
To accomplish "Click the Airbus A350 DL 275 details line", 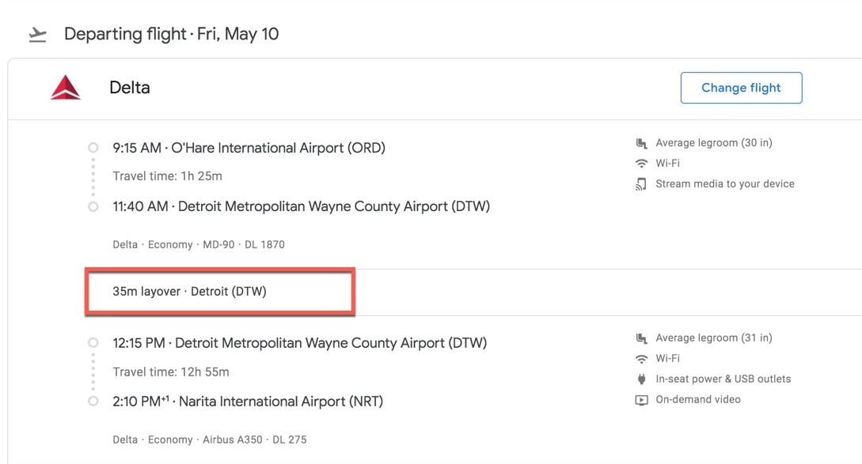I will [209, 439].
